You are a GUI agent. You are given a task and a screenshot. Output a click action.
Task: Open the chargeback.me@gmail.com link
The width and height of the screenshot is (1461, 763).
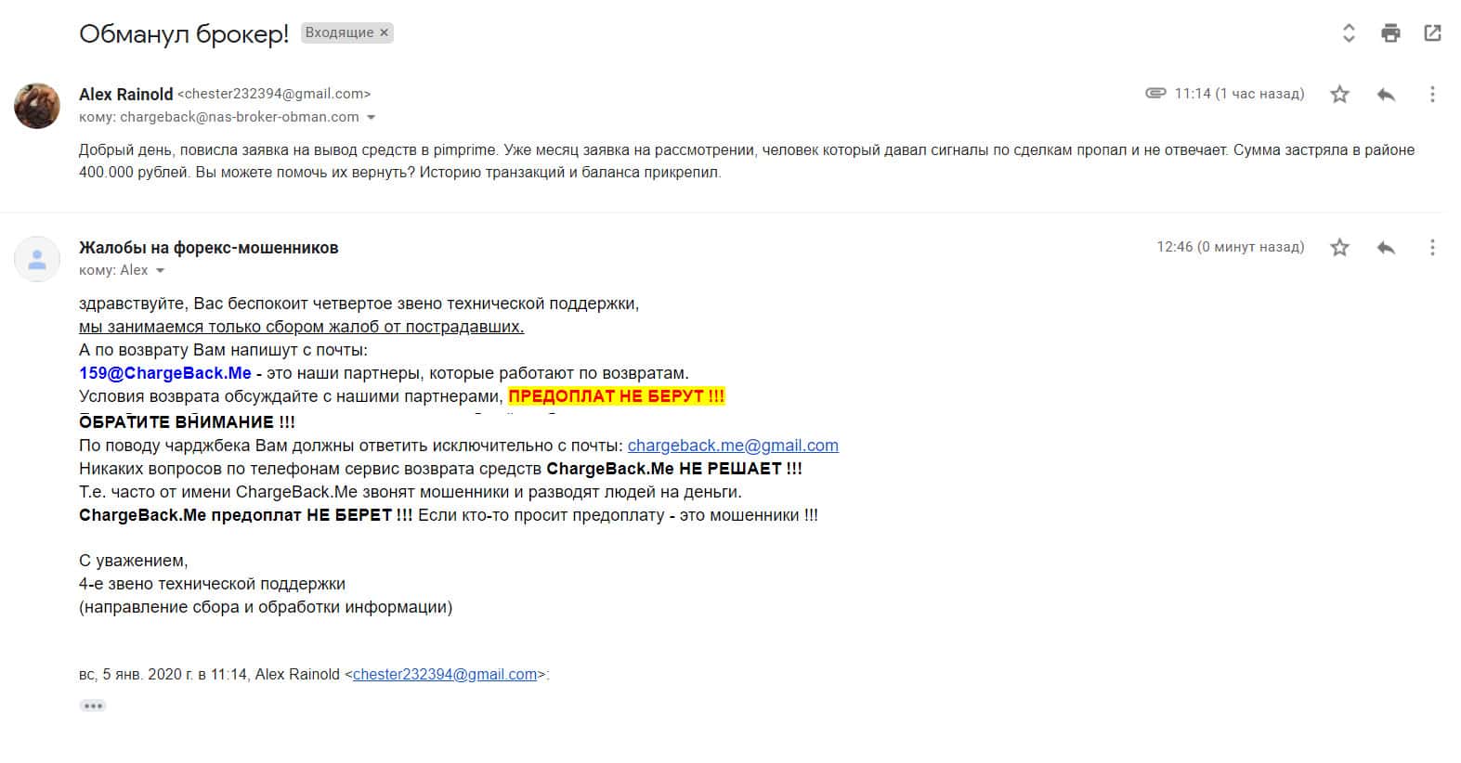[733, 446]
